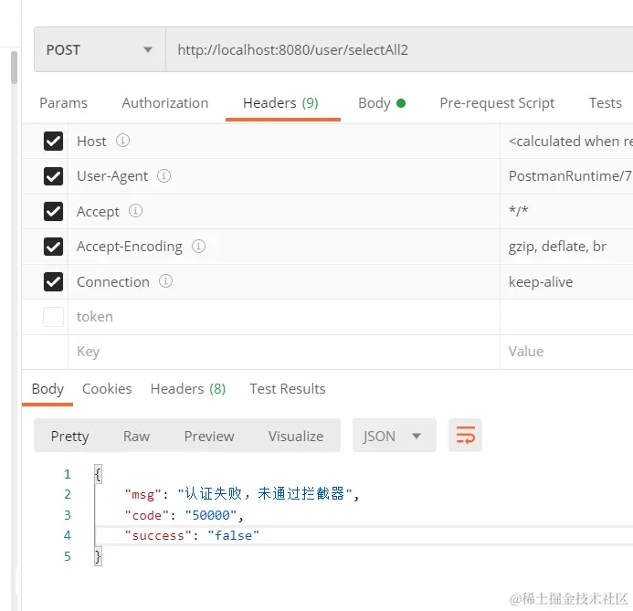Switch to the Params tab
633x611 pixels.
pos(63,103)
